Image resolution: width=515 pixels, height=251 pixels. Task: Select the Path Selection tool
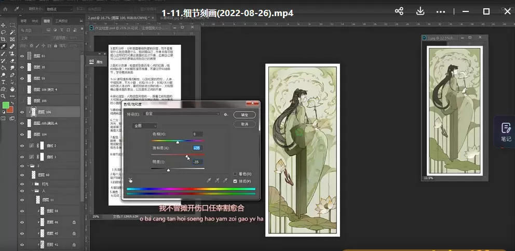coord(12,82)
